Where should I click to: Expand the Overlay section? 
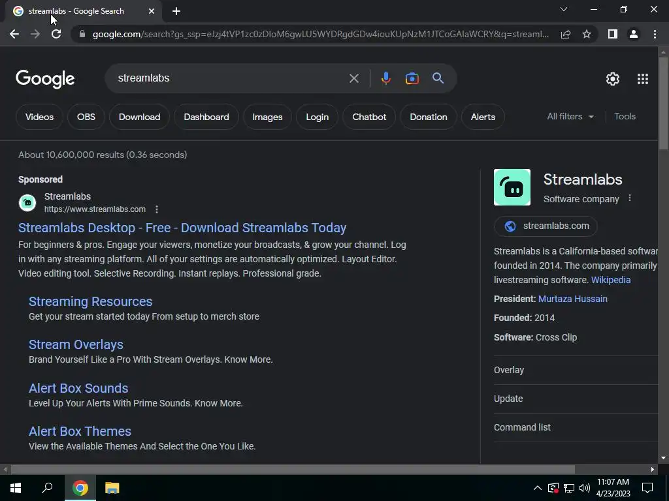(x=576, y=370)
